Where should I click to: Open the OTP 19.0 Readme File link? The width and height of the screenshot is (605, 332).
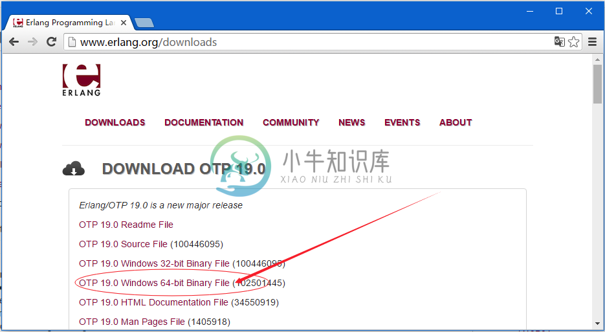[126, 225]
